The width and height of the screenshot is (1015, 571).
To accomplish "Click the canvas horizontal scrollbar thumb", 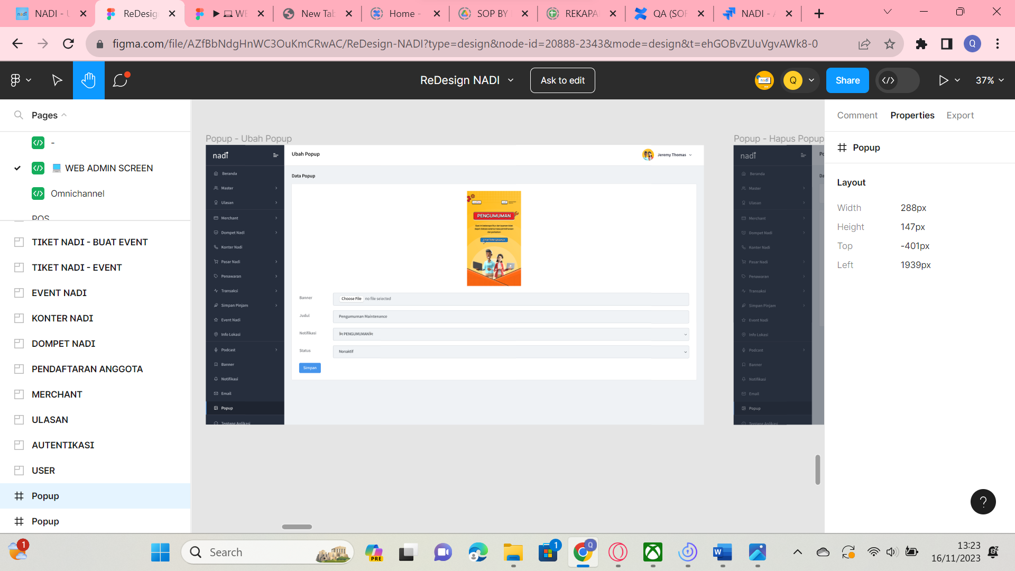I will [297, 527].
